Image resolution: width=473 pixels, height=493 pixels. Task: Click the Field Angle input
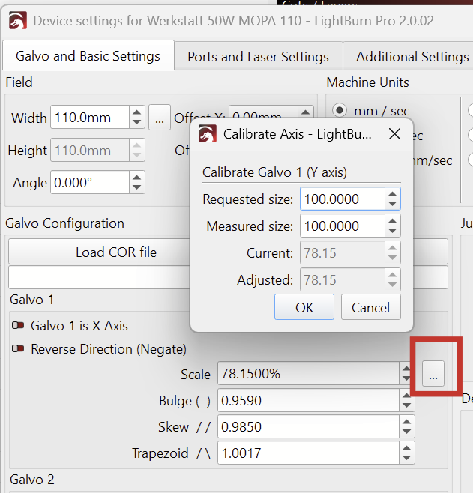[x=90, y=182]
